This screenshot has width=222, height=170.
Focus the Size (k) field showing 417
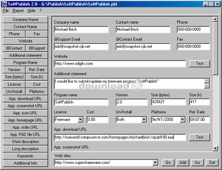click(200, 102)
